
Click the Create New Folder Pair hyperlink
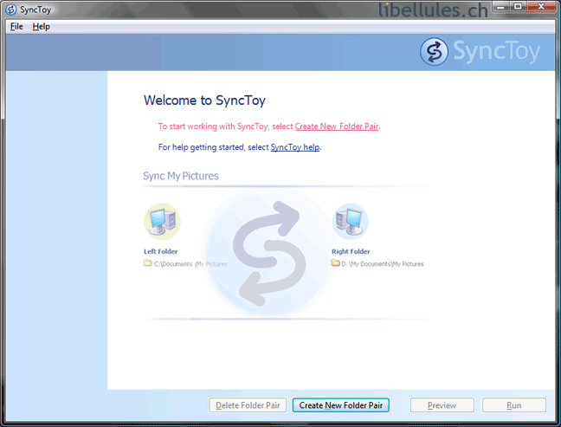pyautogui.click(x=336, y=126)
